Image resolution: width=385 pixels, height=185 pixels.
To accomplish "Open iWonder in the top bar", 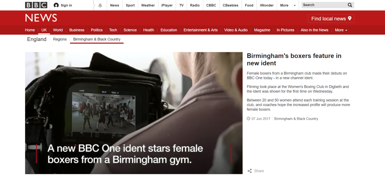I will (267, 5).
